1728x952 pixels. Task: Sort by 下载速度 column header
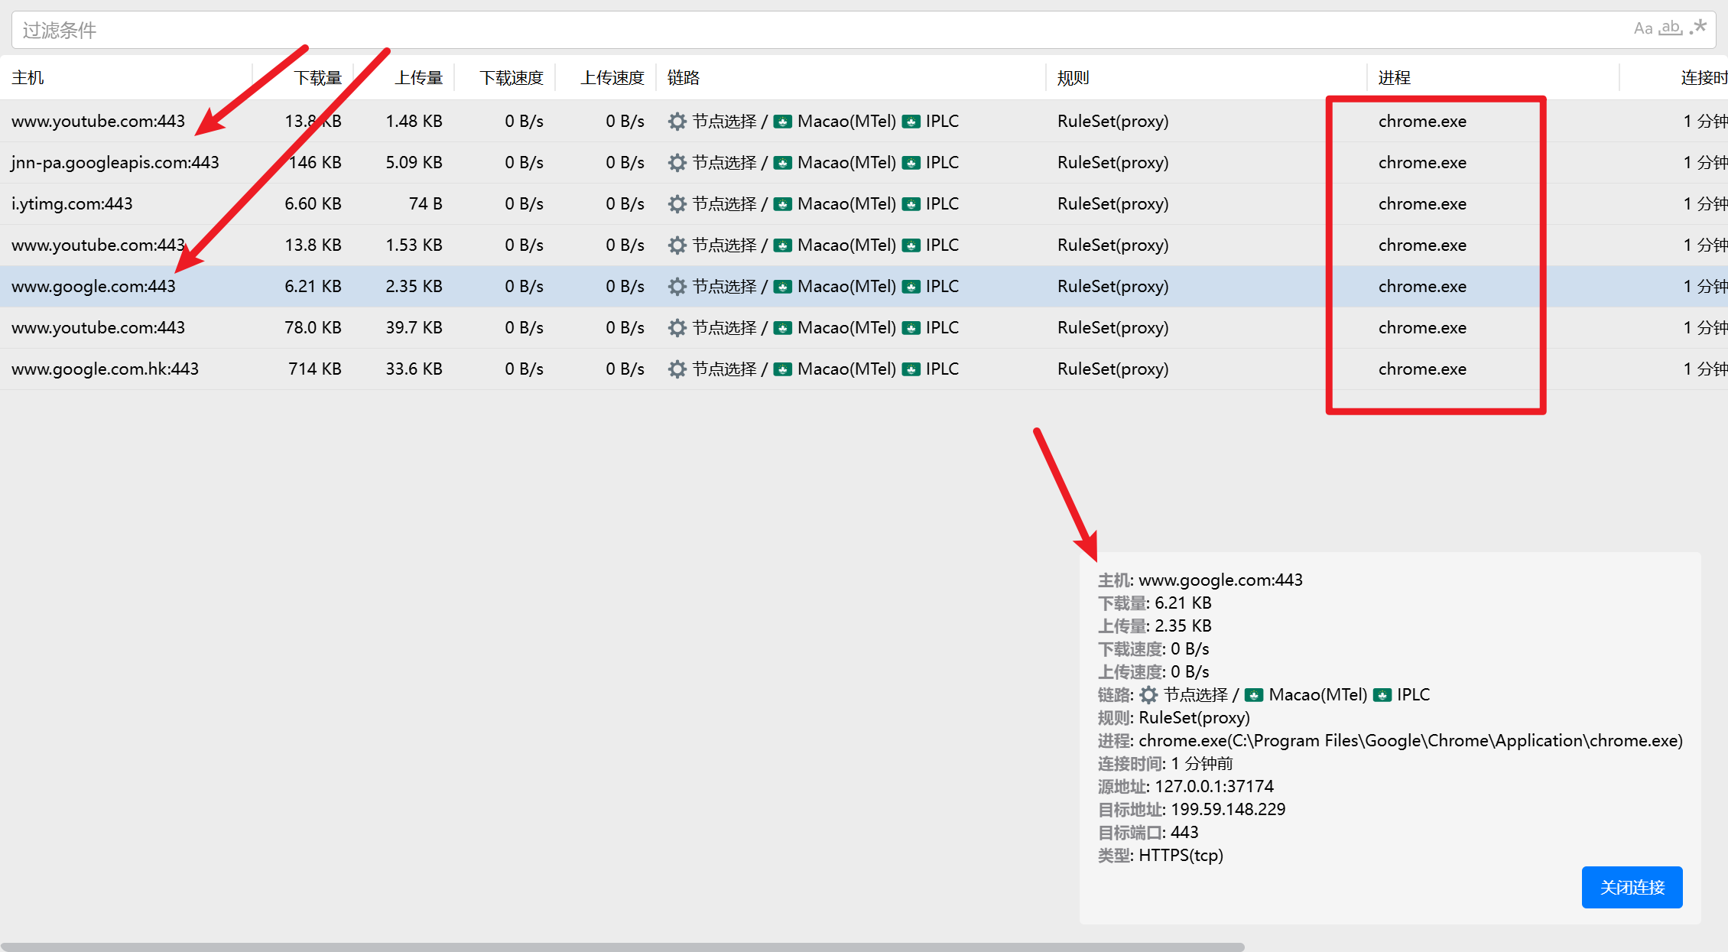tap(512, 77)
